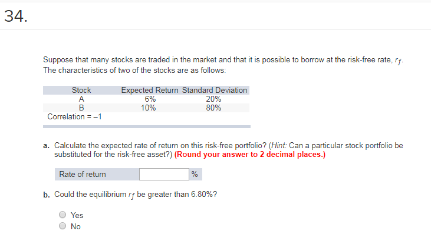The image size is (431, 241).
Task: Click the 6% expected return cell
Action: (150, 99)
